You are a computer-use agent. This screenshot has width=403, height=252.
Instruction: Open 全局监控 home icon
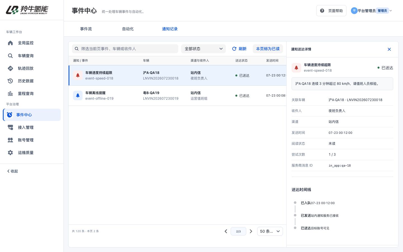10,43
